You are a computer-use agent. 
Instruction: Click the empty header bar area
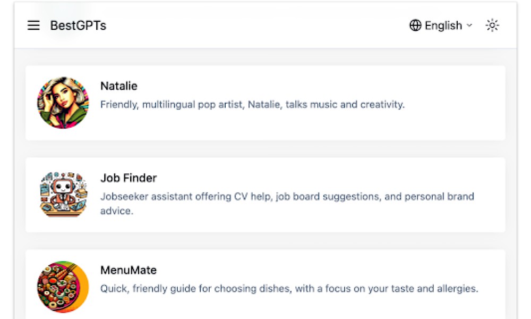tap(258, 26)
